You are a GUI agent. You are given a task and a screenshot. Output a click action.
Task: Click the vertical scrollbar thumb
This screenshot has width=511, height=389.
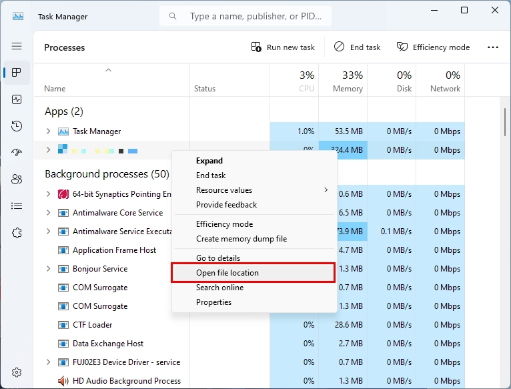pyautogui.click(x=505, y=122)
